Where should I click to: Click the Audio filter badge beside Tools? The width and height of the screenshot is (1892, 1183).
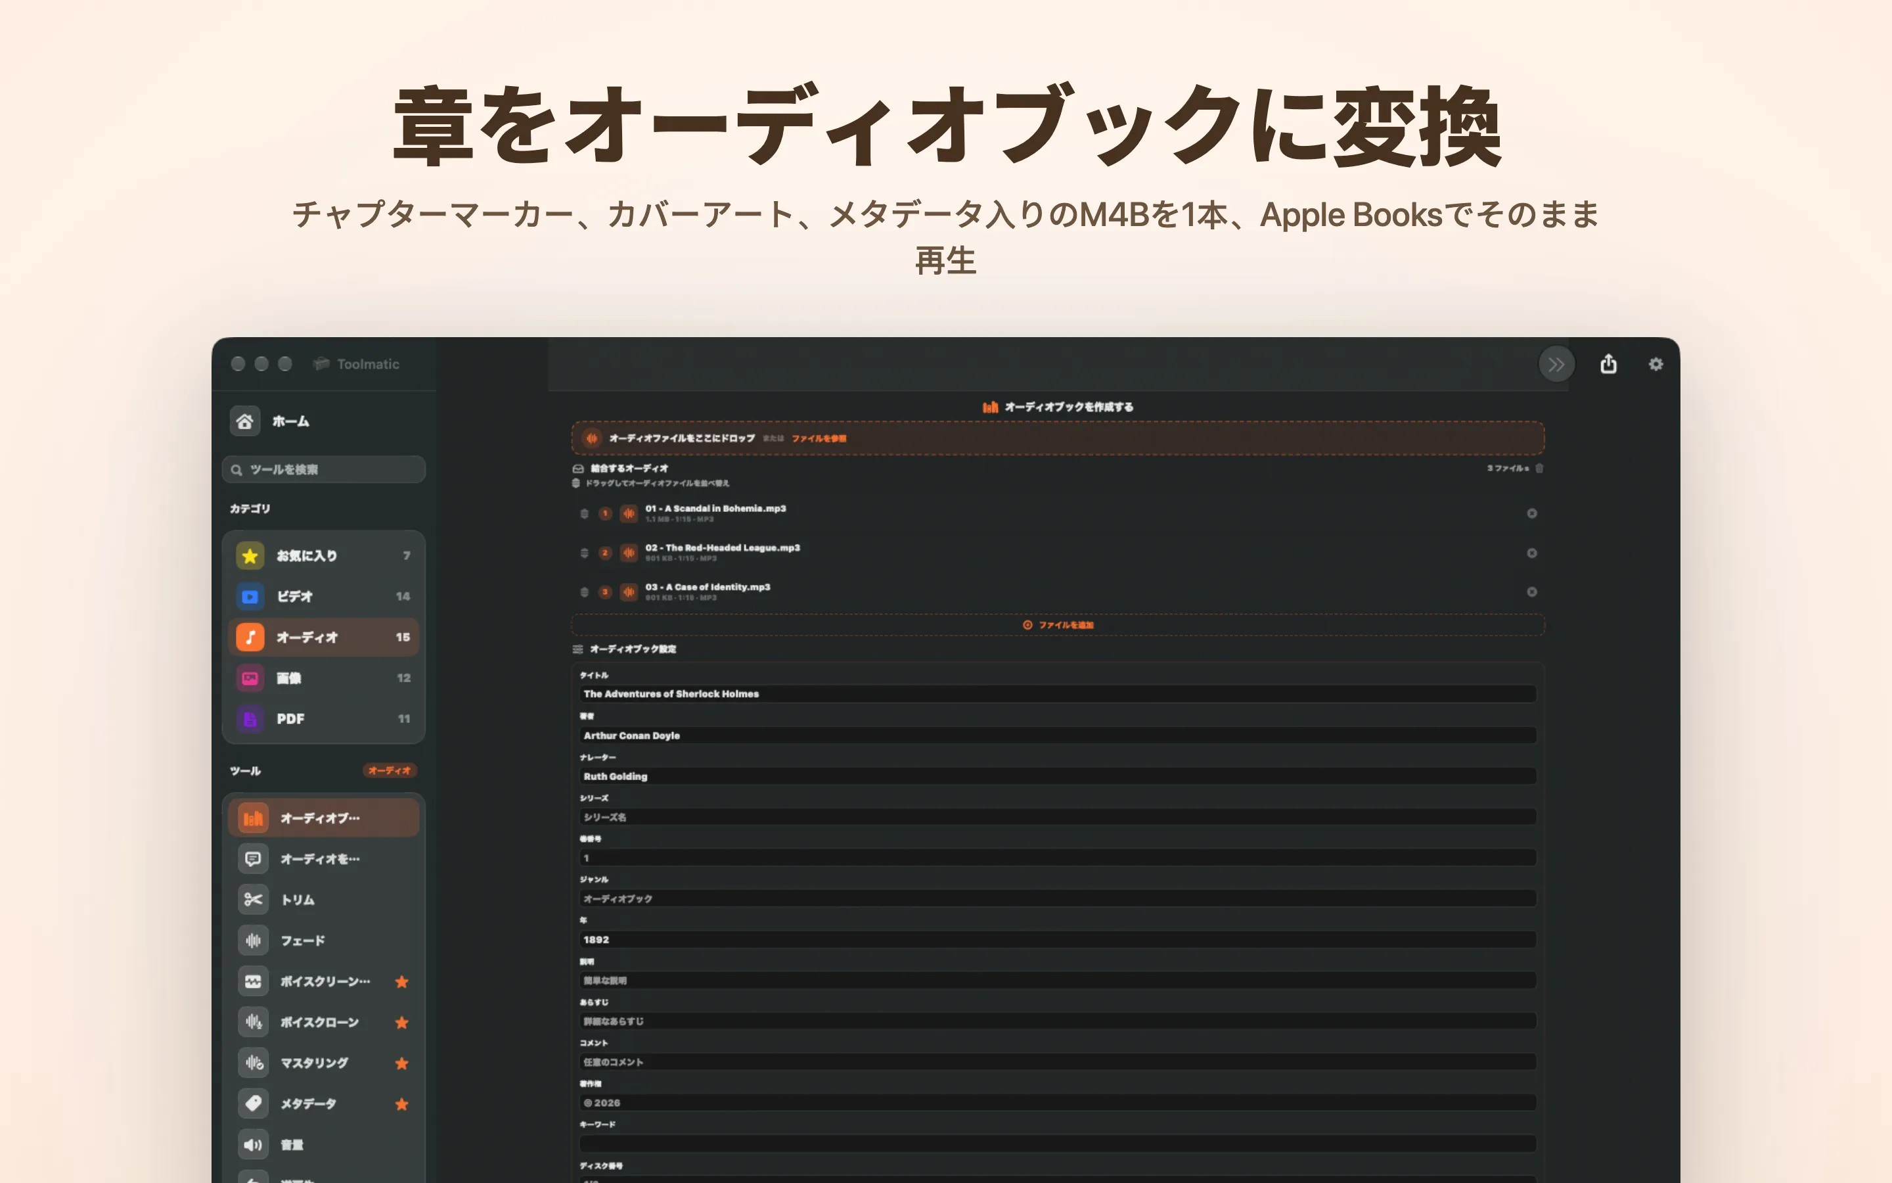pyautogui.click(x=390, y=771)
